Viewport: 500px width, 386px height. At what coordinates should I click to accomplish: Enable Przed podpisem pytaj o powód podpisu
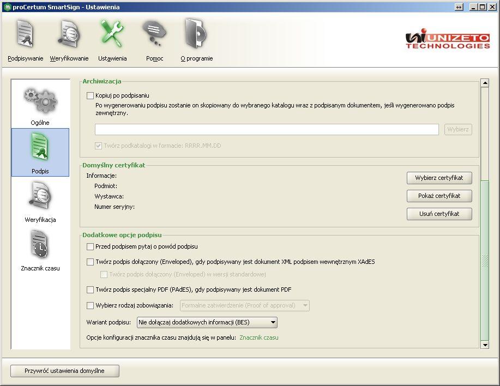tap(91, 247)
